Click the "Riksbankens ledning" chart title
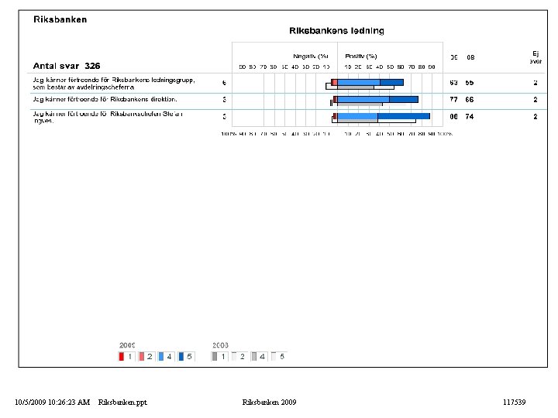Viewport: 558px width, 418px height. pyautogui.click(x=336, y=31)
